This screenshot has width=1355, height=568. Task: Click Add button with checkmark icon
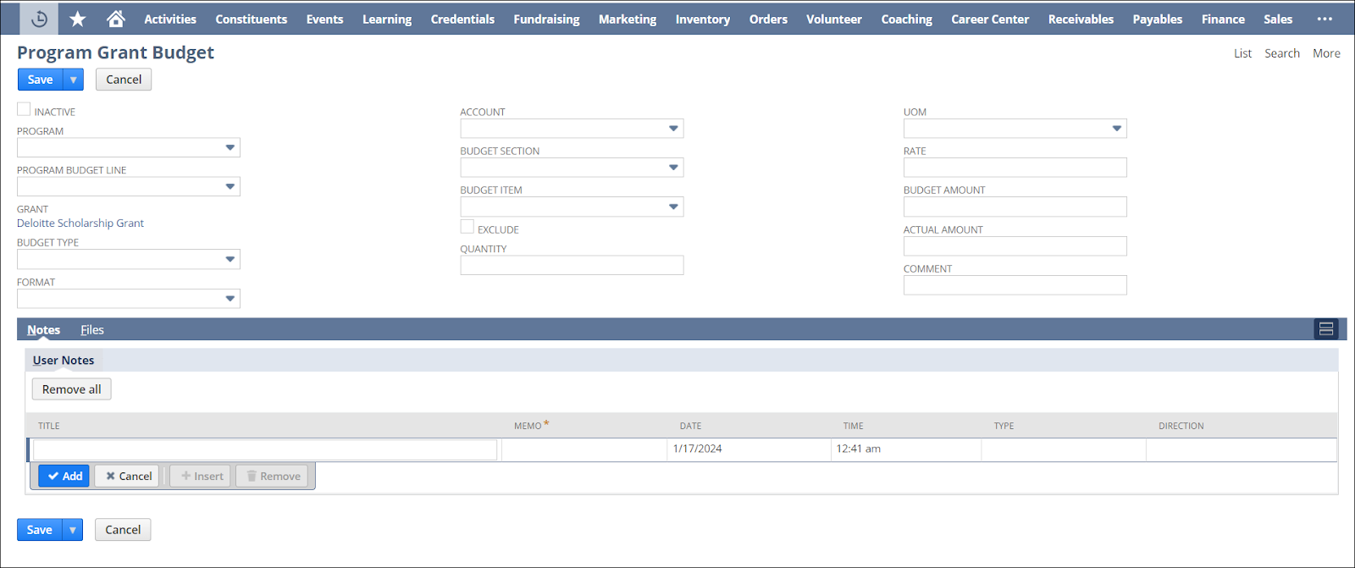(64, 476)
